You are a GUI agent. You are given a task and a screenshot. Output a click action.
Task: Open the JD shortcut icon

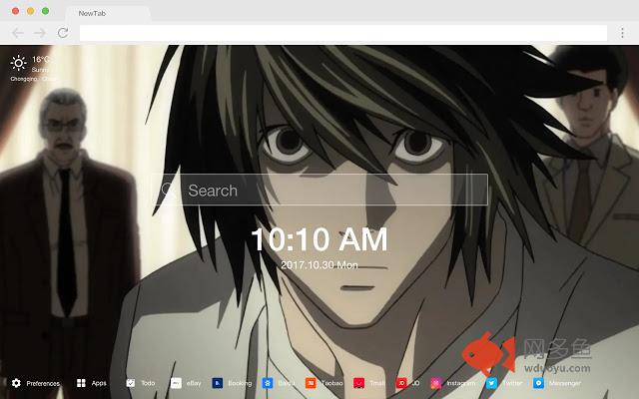click(401, 383)
